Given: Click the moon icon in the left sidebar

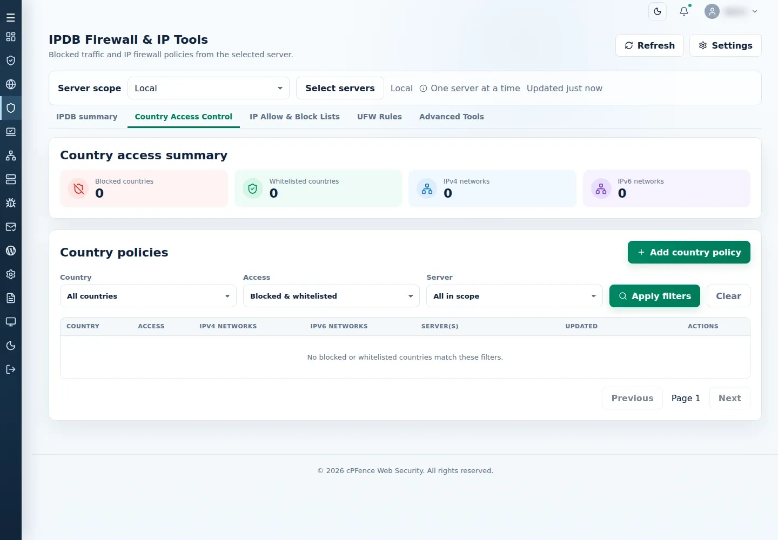Looking at the screenshot, I should pyautogui.click(x=11, y=346).
